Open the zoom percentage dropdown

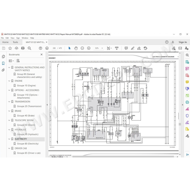point(102,48)
